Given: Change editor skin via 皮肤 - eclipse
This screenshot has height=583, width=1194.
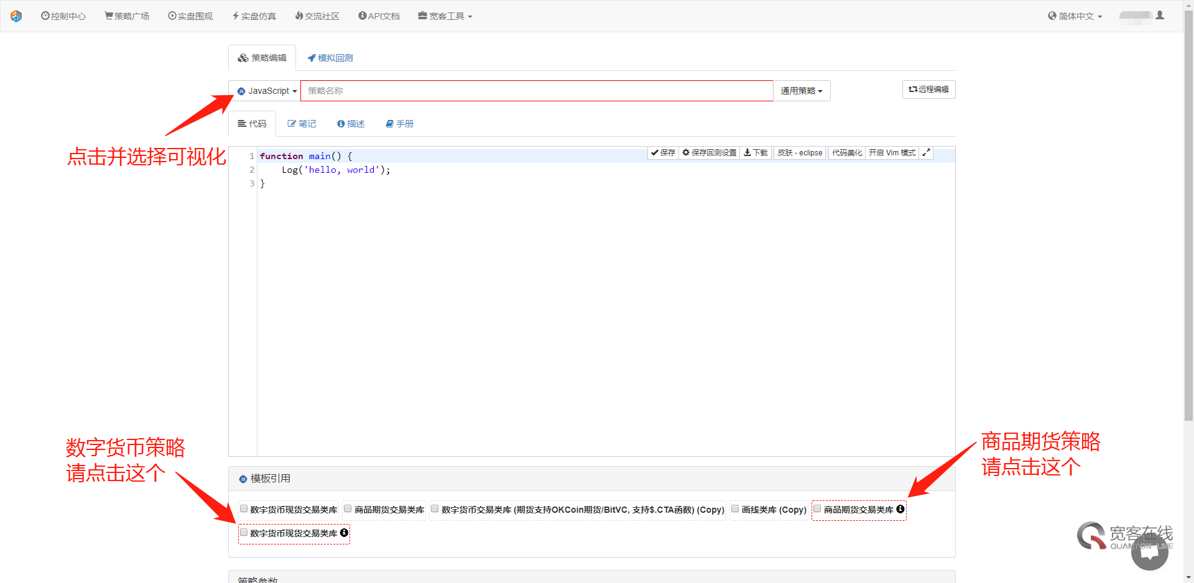Looking at the screenshot, I should pyautogui.click(x=800, y=153).
